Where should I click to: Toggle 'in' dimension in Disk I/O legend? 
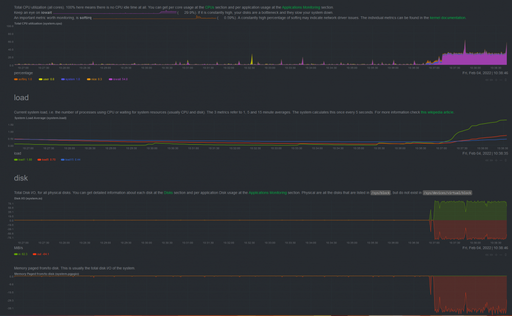[x=20, y=254]
